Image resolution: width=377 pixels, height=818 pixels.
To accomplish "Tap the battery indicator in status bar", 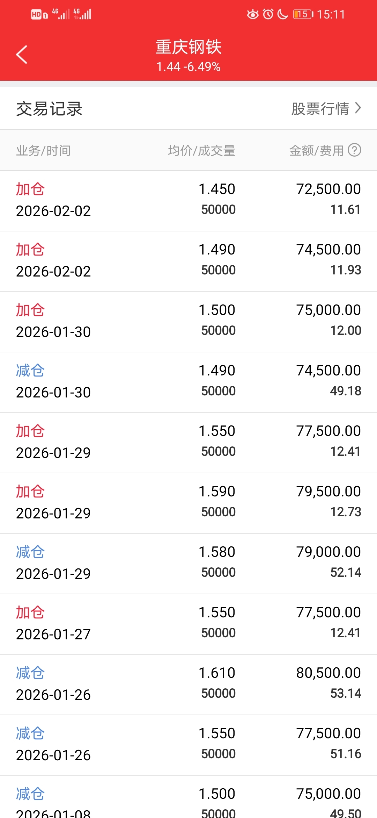I will point(303,14).
